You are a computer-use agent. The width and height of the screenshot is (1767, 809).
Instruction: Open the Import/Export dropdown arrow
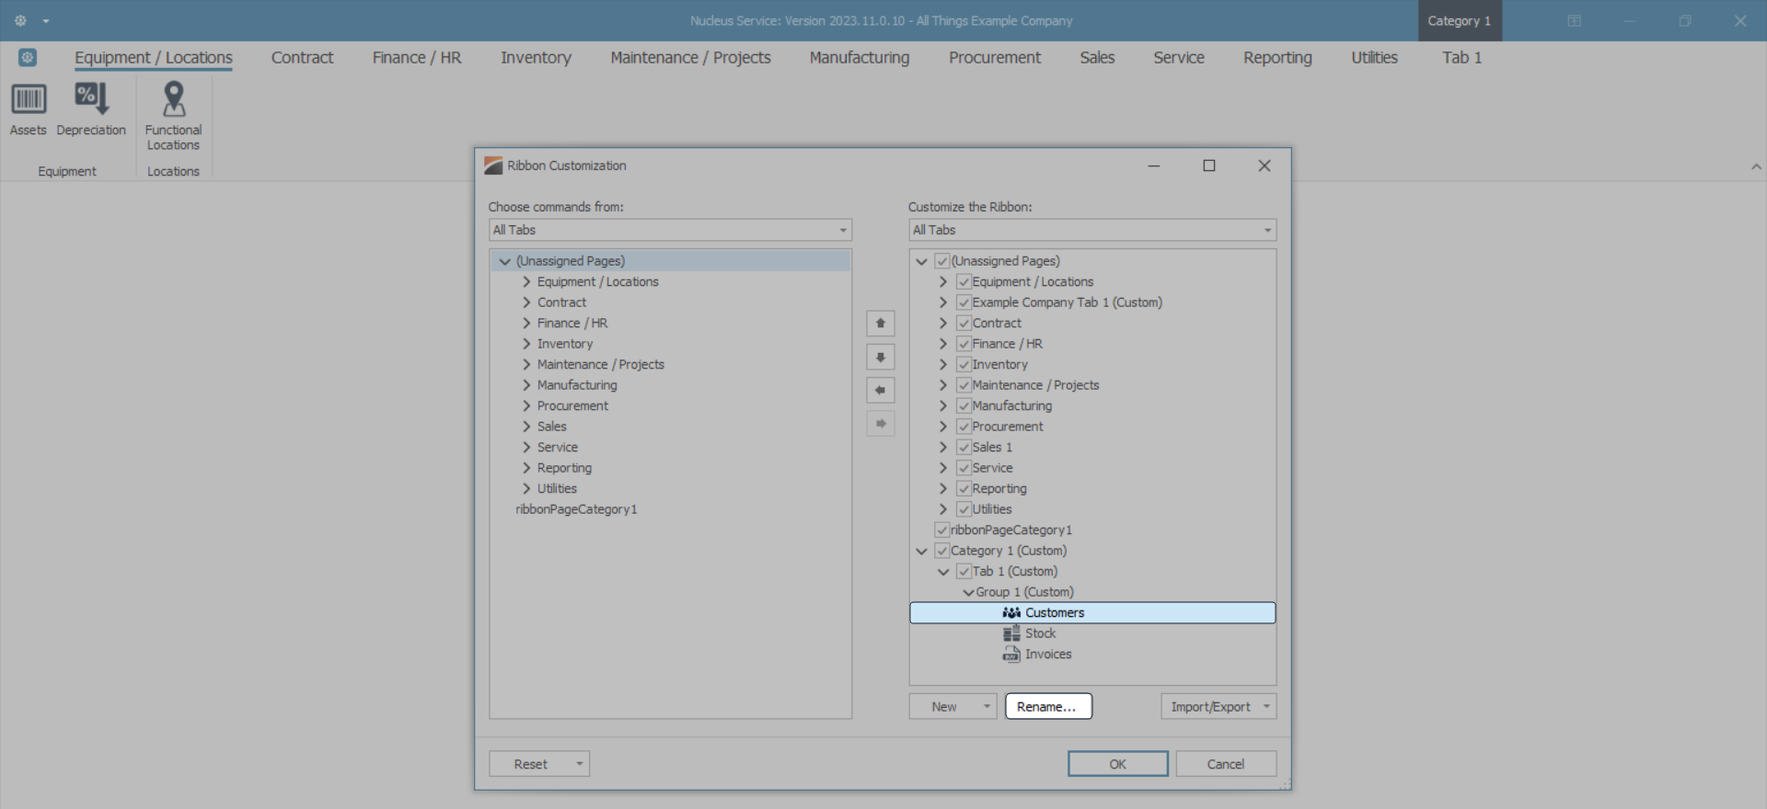click(1267, 707)
